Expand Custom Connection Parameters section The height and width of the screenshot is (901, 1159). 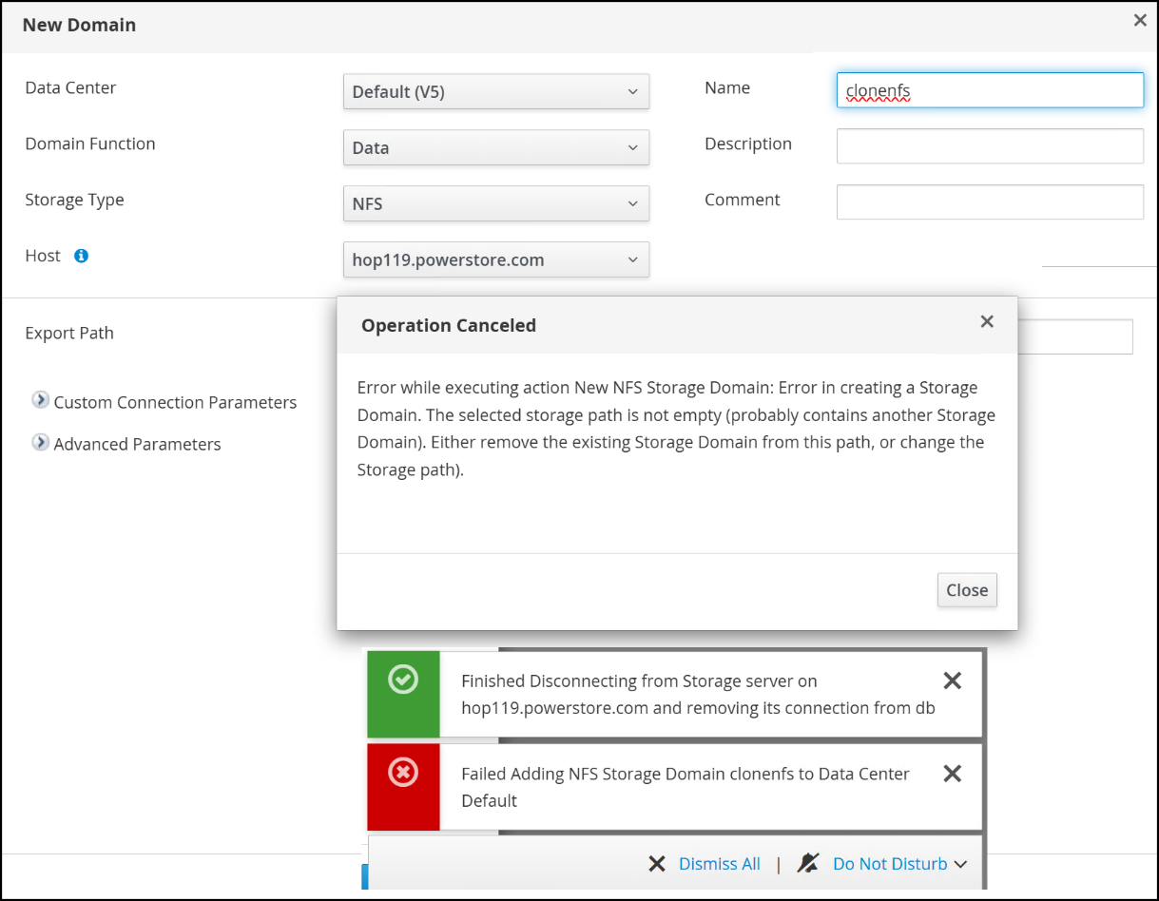[40, 400]
